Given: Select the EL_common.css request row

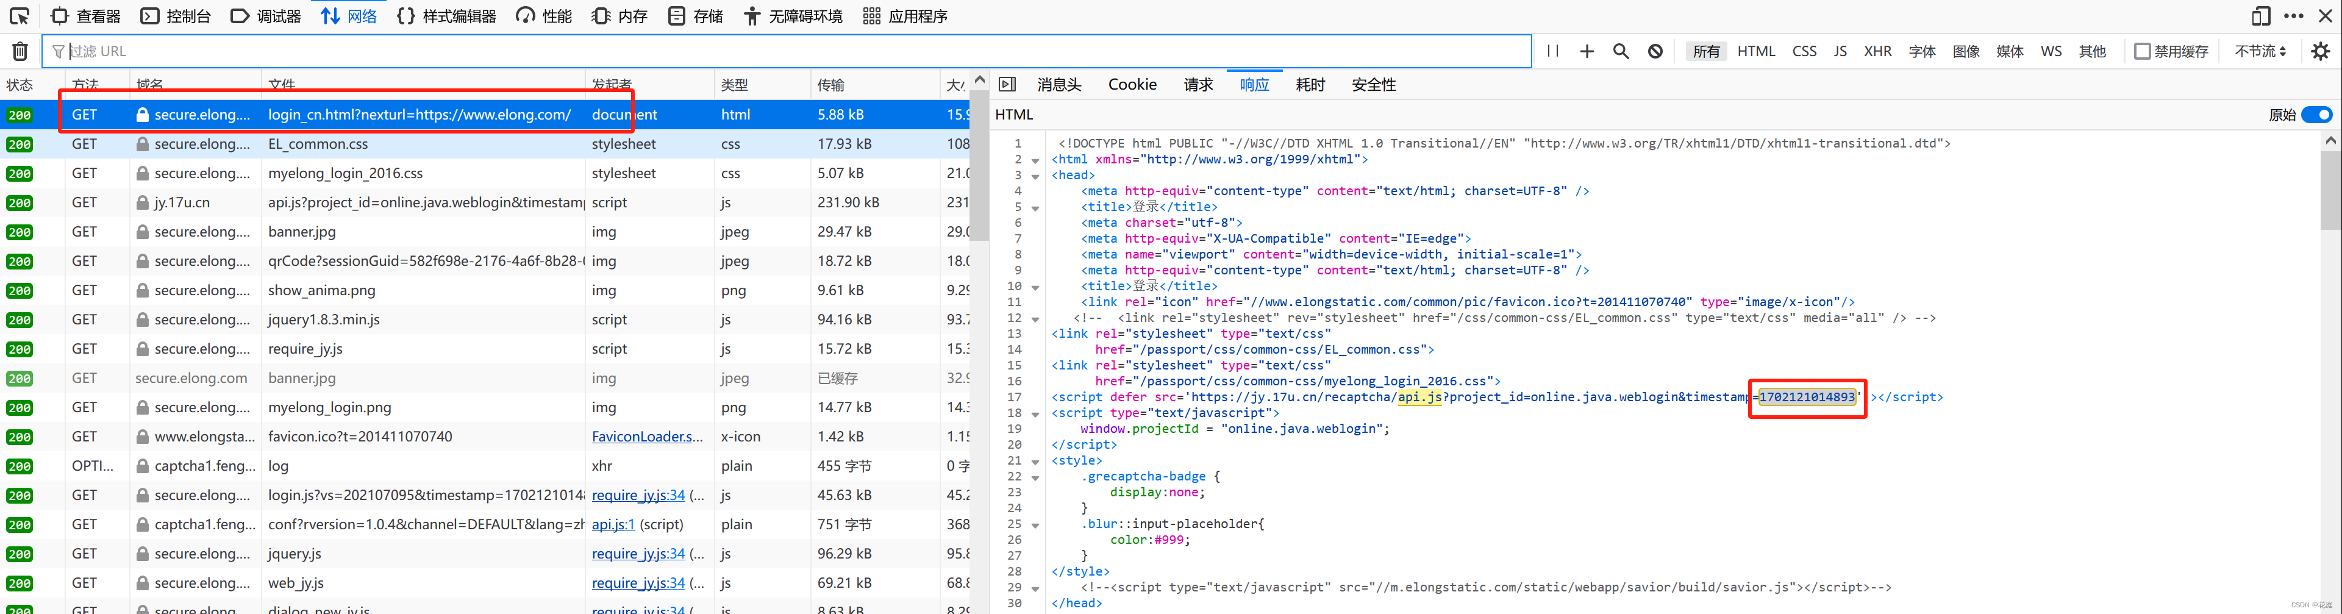Looking at the screenshot, I should pyautogui.click(x=485, y=144).
